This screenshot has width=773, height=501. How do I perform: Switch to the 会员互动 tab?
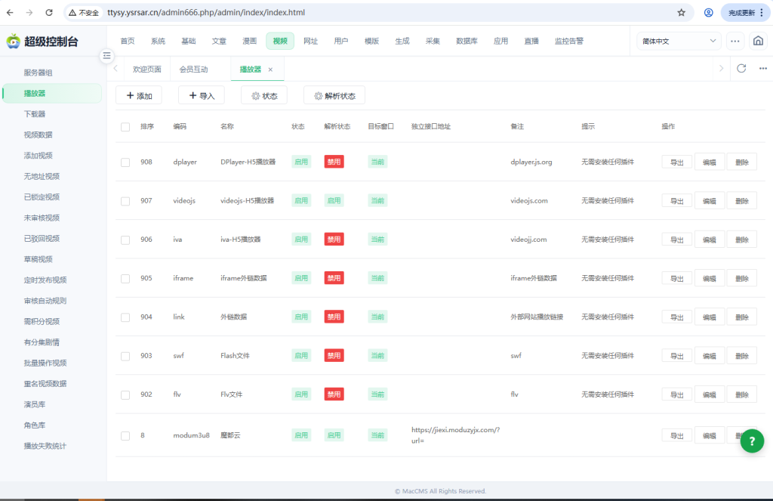(x=193, y=69)
